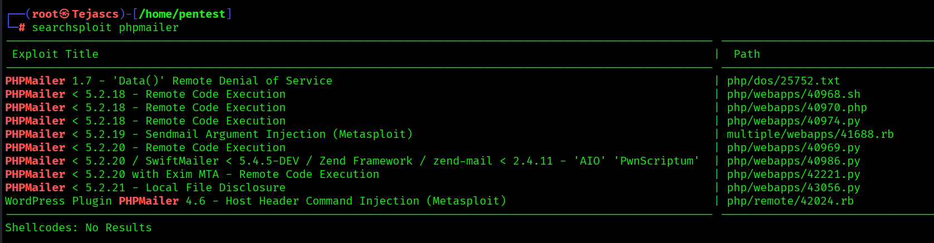The width and height of the screenshot is (934, 243).
Task: Click the root username in the prompt
Action: (45, 14)
